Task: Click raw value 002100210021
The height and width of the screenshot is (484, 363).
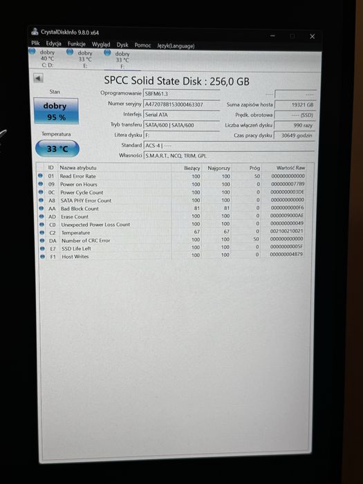Action: tap(287, 231)
